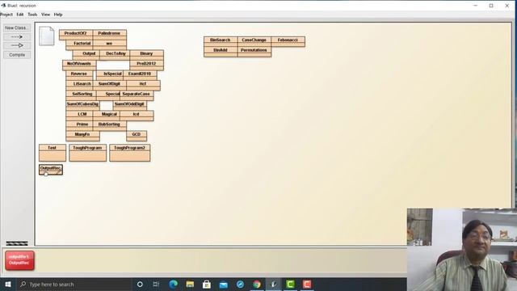Select the lcd class box
517x291 pixels.
(137, 116)
